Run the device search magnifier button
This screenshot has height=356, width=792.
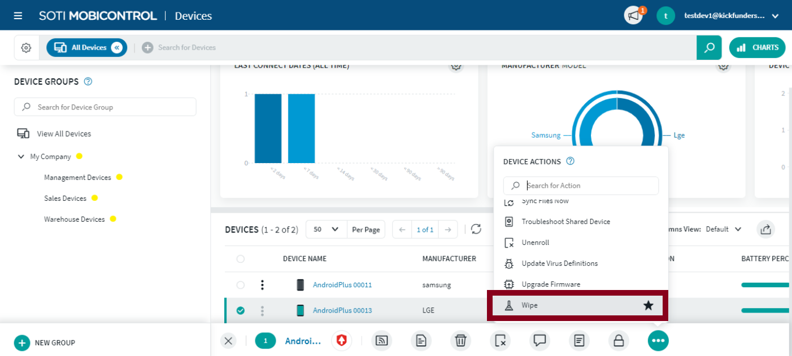tap(709, 48)
